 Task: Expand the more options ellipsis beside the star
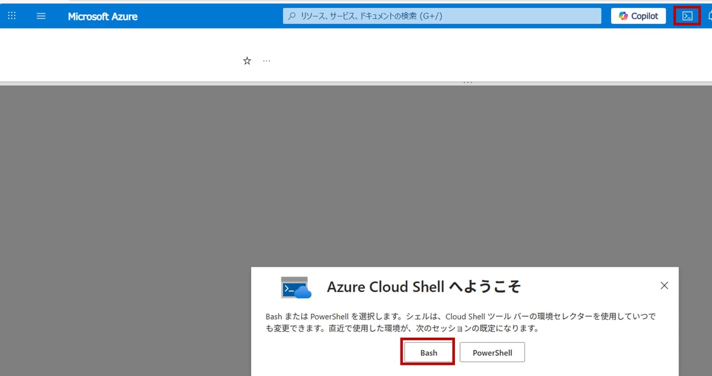pyautogui.click(x=266, y=61)
